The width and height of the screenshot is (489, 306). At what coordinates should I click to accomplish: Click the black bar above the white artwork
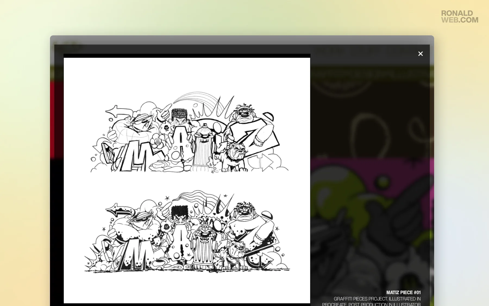(x=187, y=56)
